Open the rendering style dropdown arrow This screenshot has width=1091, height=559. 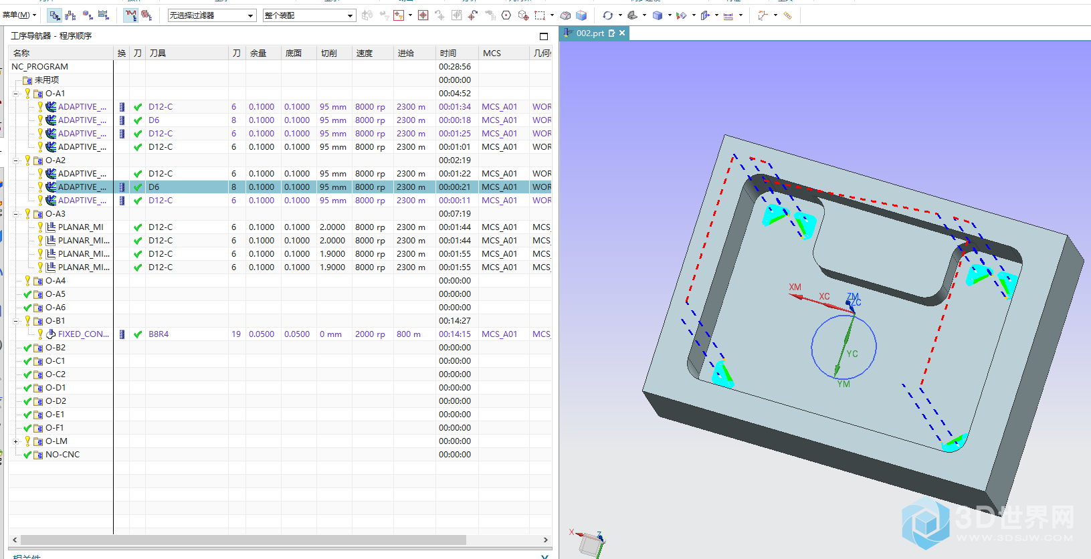pos(669,15)
